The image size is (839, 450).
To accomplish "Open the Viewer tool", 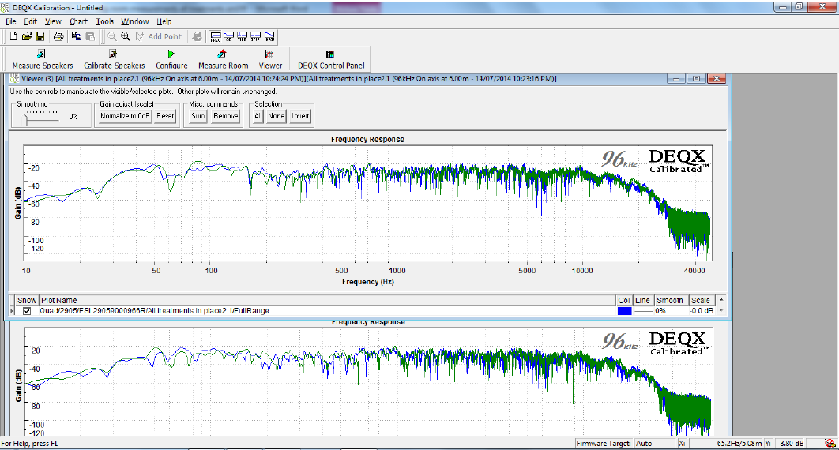I will (270, 59).
